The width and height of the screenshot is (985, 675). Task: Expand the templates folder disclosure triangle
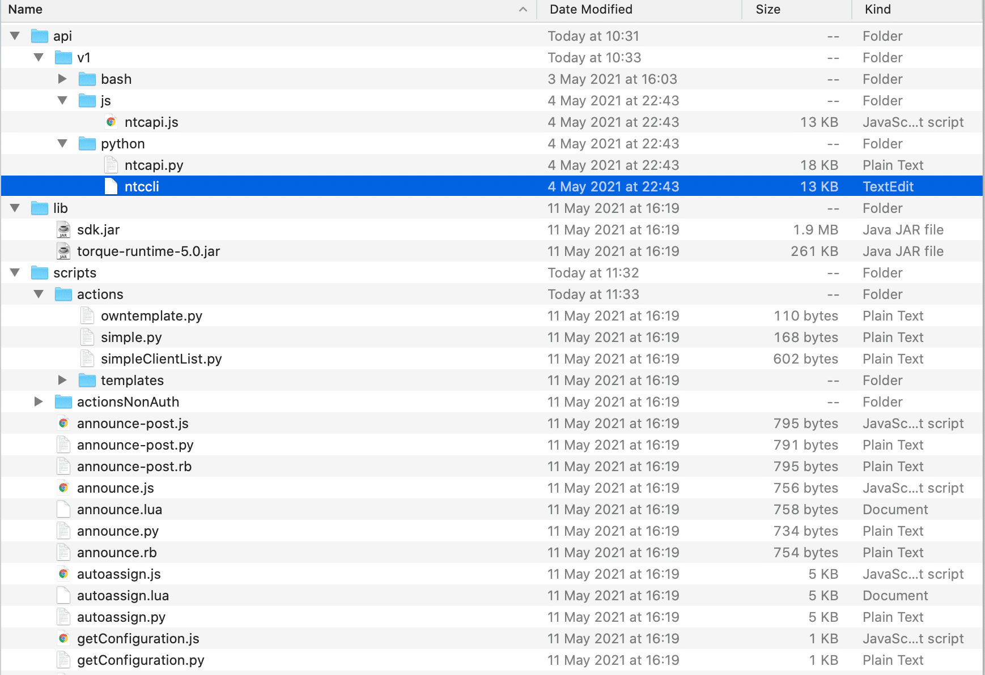pyautogui.click(x=63, y=381)
